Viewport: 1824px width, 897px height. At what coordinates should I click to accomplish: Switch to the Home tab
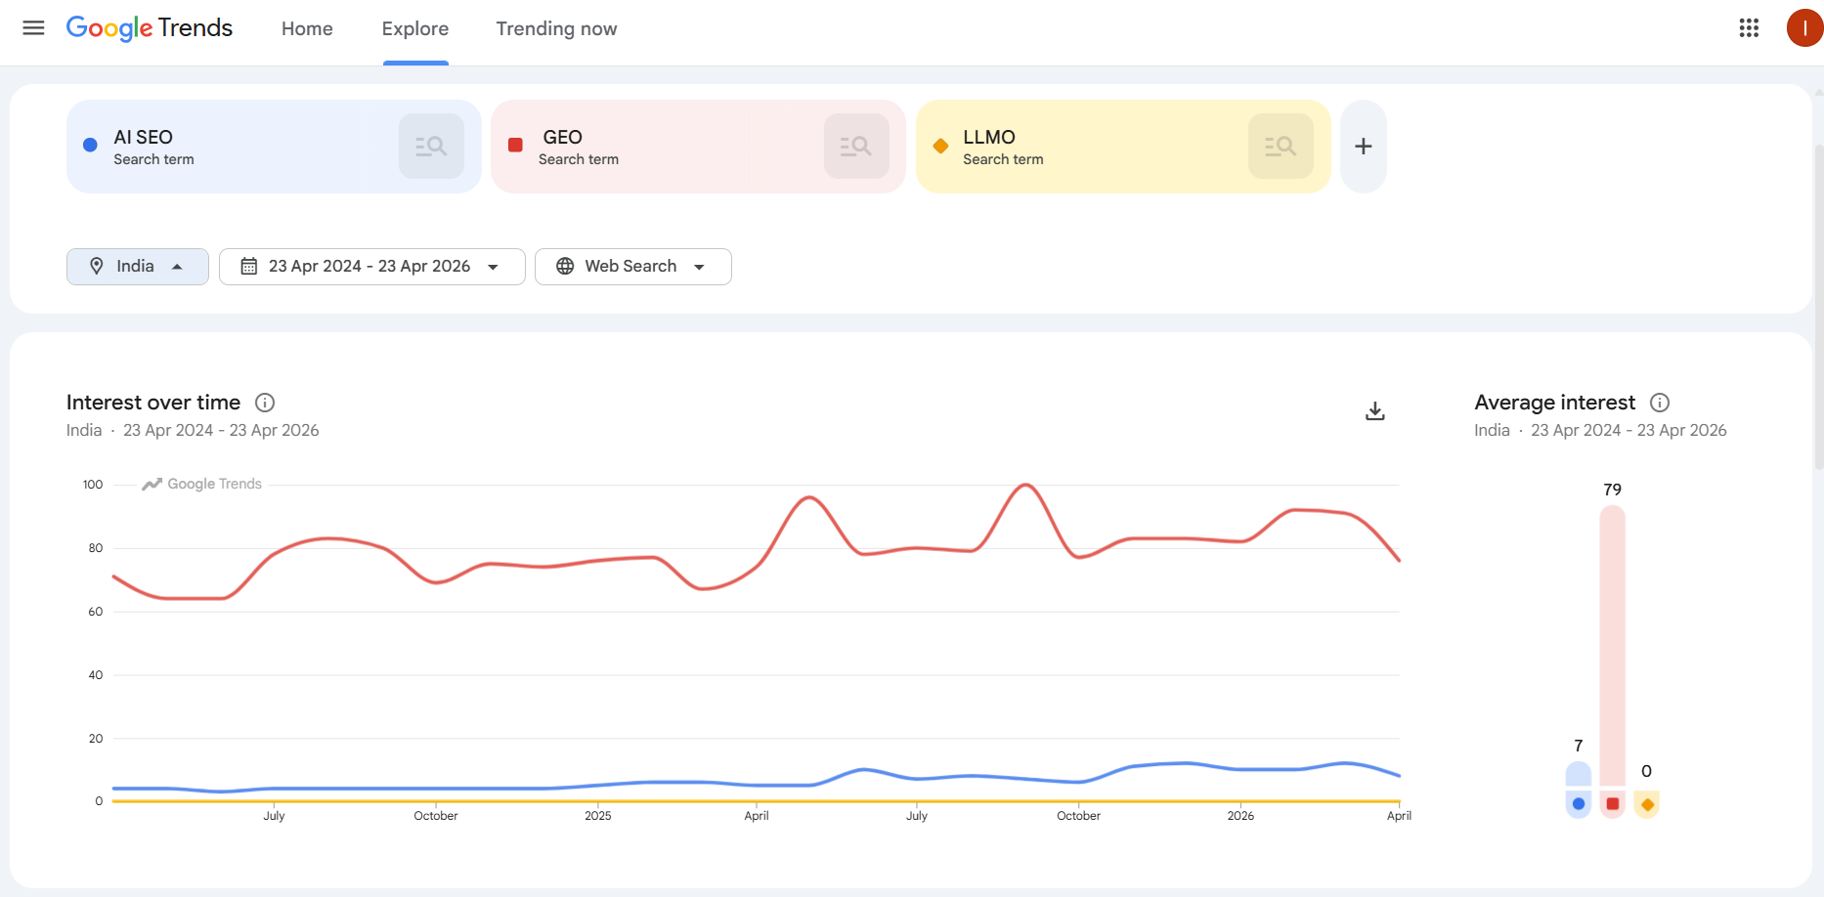(307, 28)
